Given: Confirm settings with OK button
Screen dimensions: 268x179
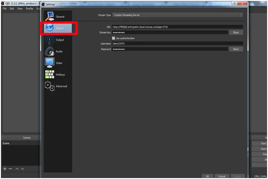Looking at the screenshot, I should pos(207,176).
